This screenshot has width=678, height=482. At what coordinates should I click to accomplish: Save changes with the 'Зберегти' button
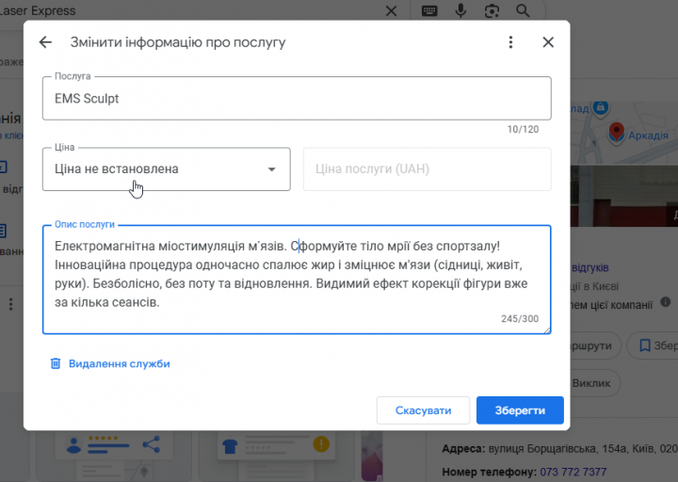(x=520, y=410)
